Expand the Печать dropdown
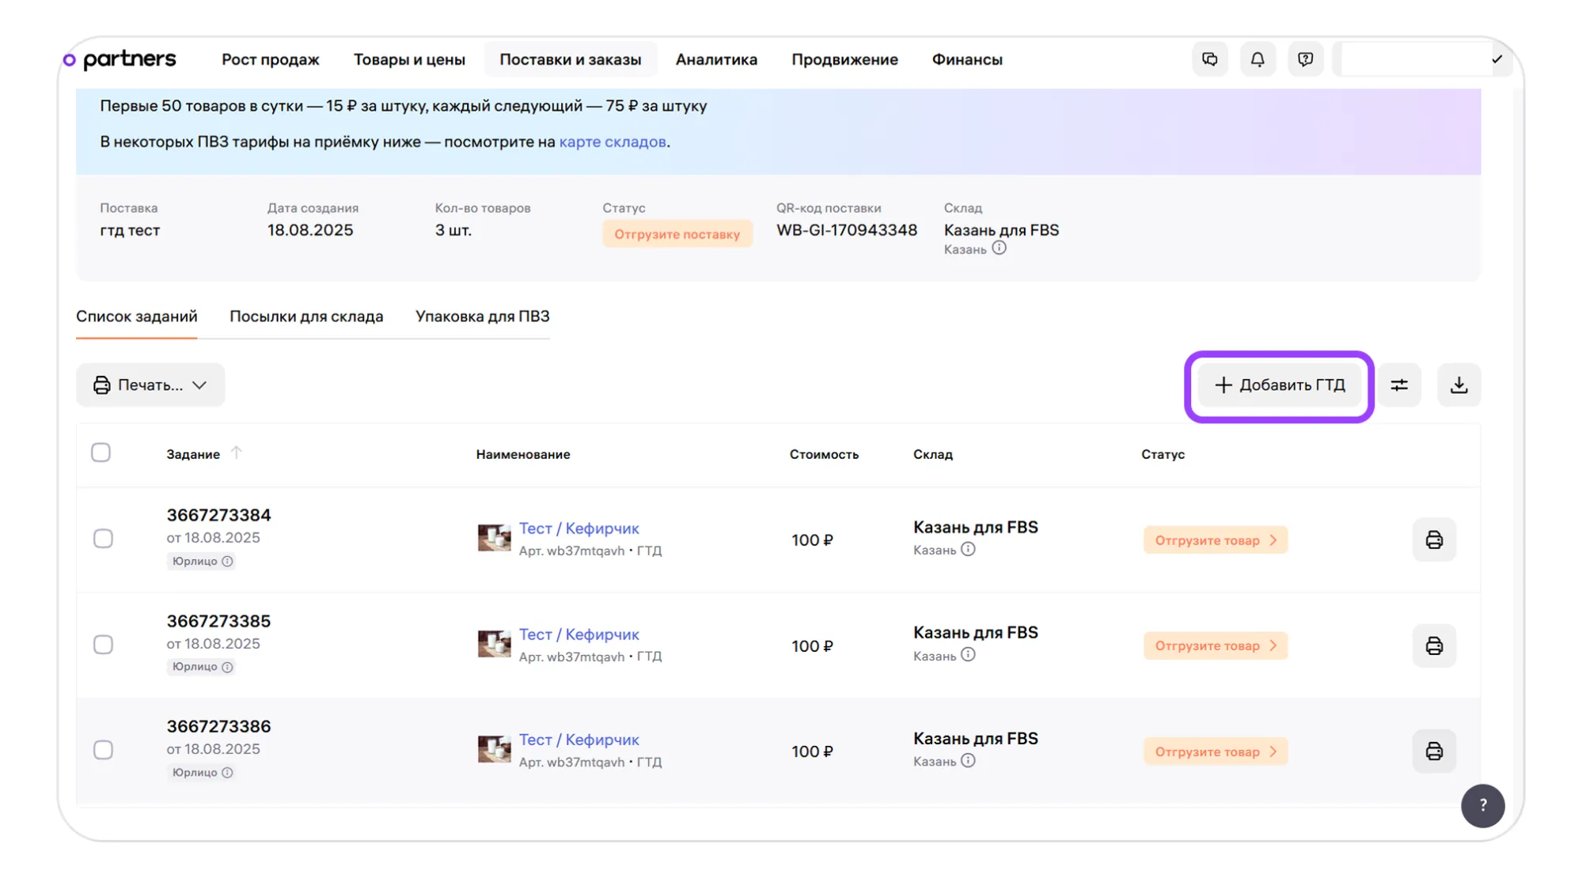 (150, 385)
